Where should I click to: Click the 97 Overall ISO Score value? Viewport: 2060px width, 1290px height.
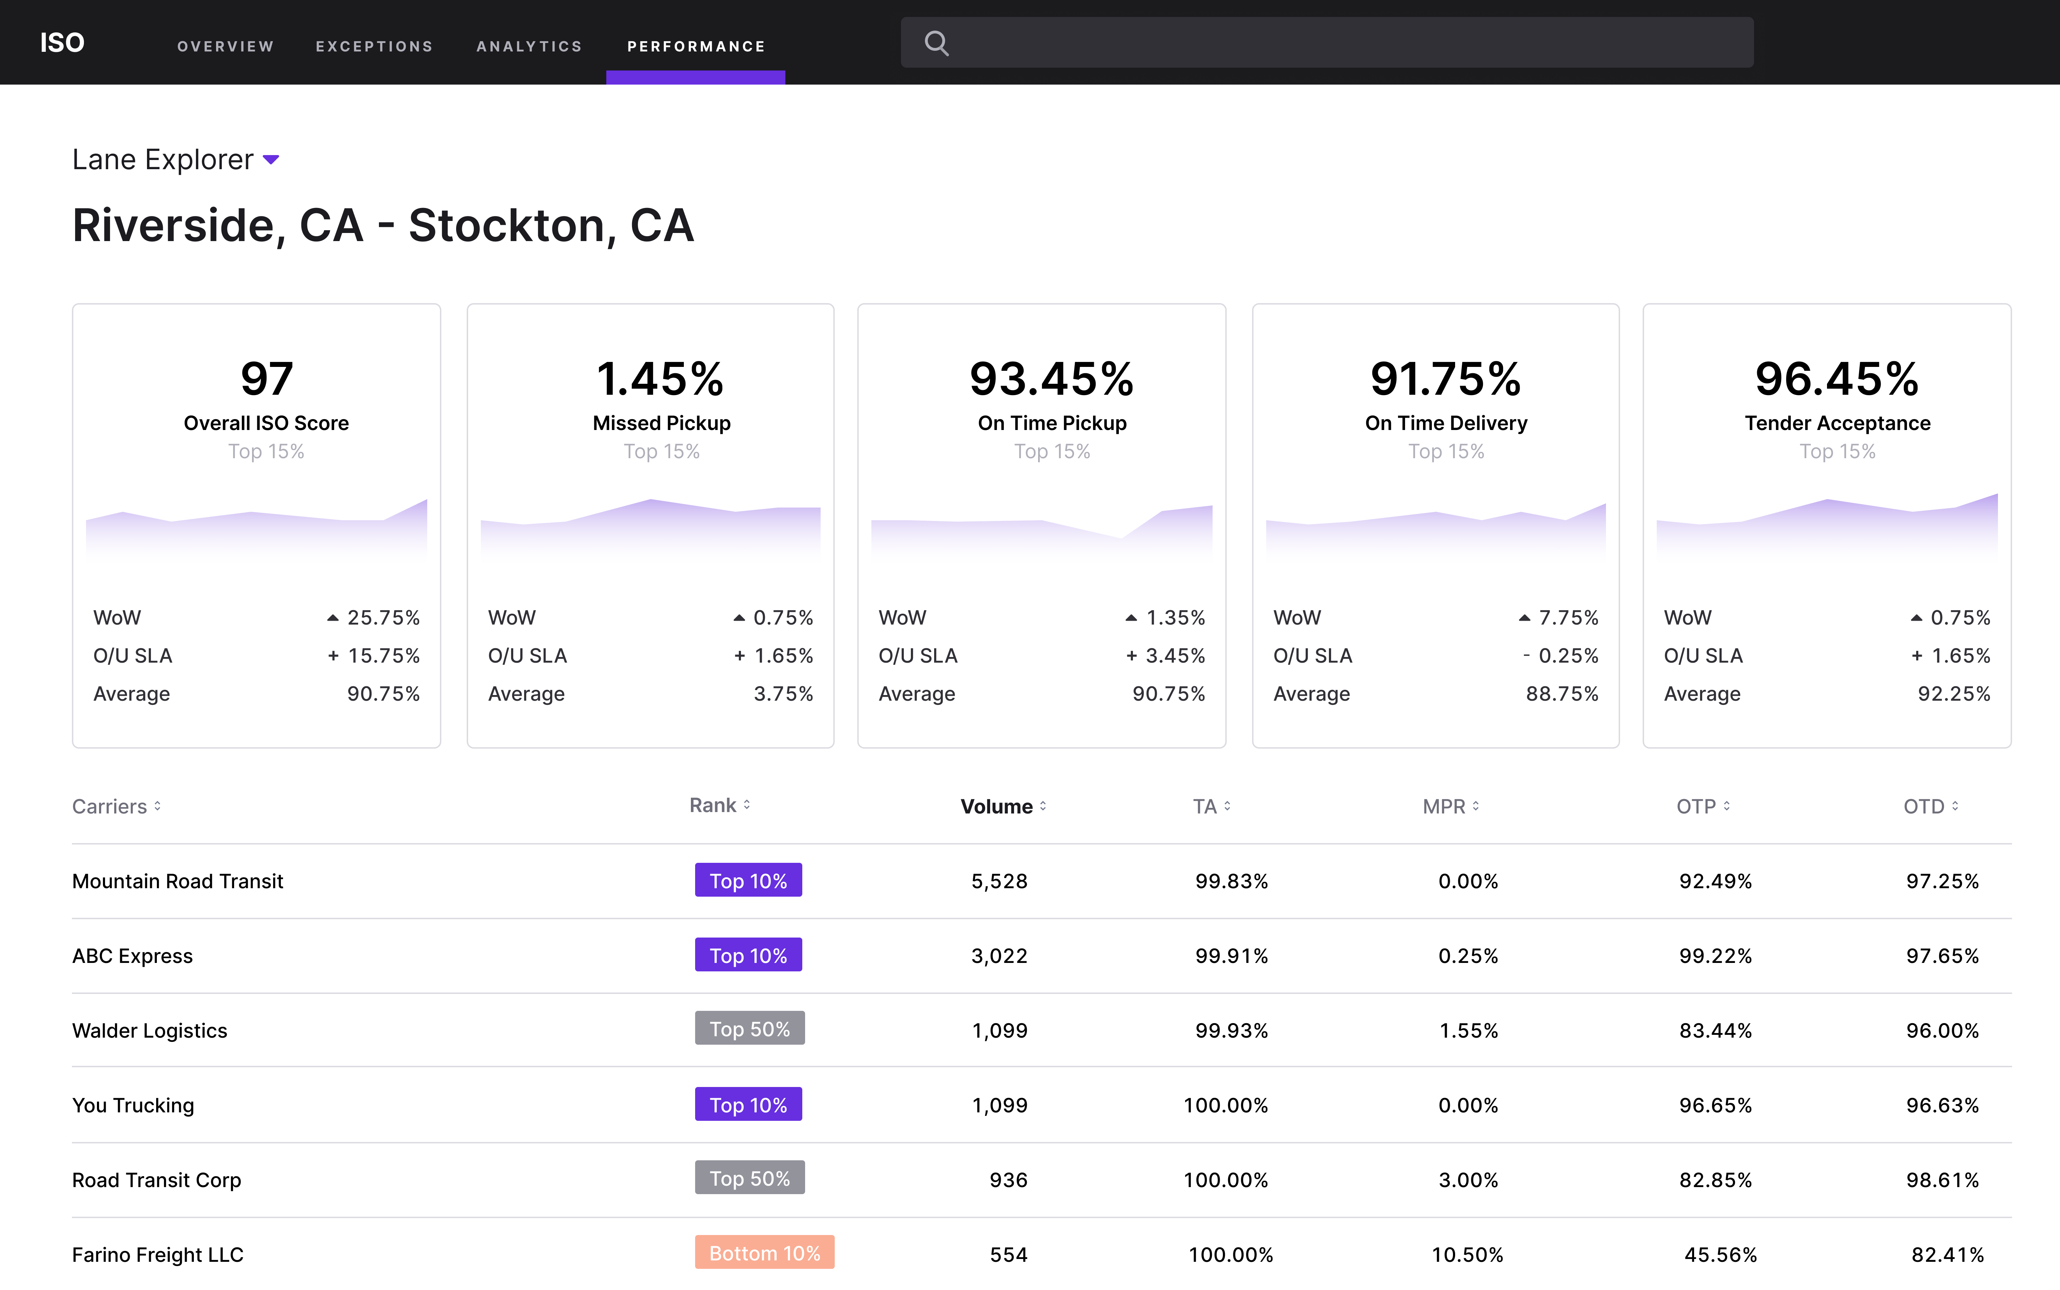point(266,379)
